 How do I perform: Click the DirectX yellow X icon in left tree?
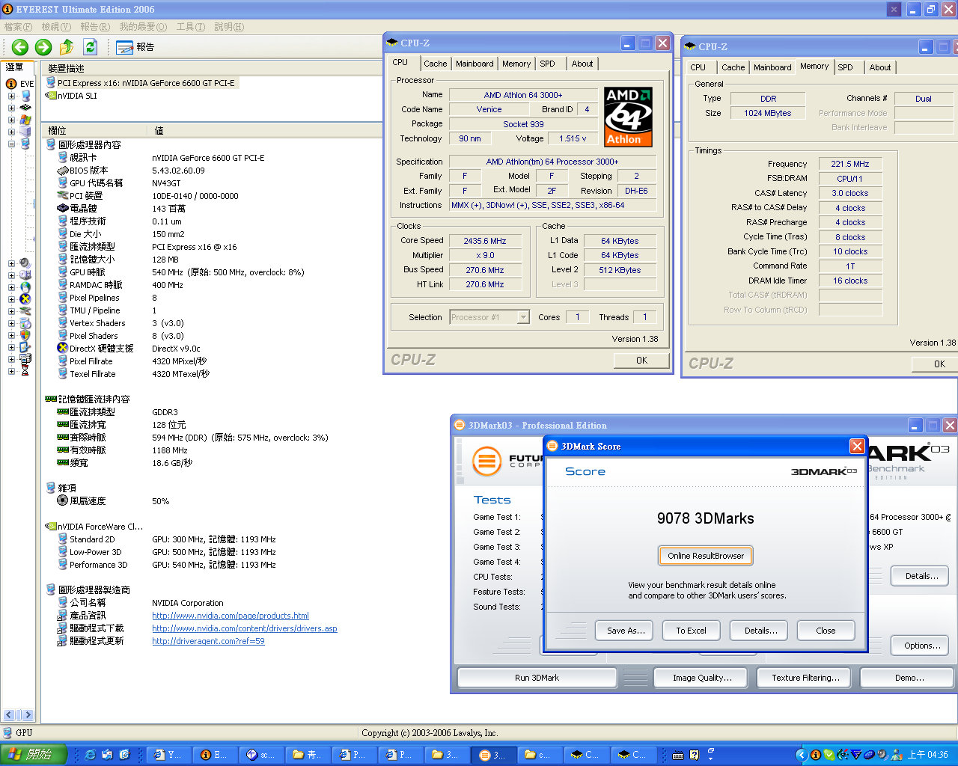coord(25,299)
